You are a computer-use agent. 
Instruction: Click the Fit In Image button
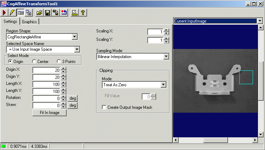(x=50, y=113)
